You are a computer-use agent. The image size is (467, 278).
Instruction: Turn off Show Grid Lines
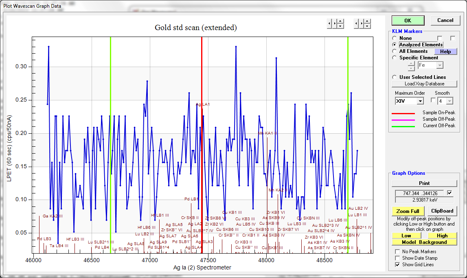tap(397, 265)
